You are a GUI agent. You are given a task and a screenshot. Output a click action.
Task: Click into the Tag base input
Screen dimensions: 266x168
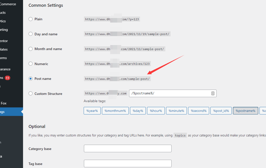[127, 163]
